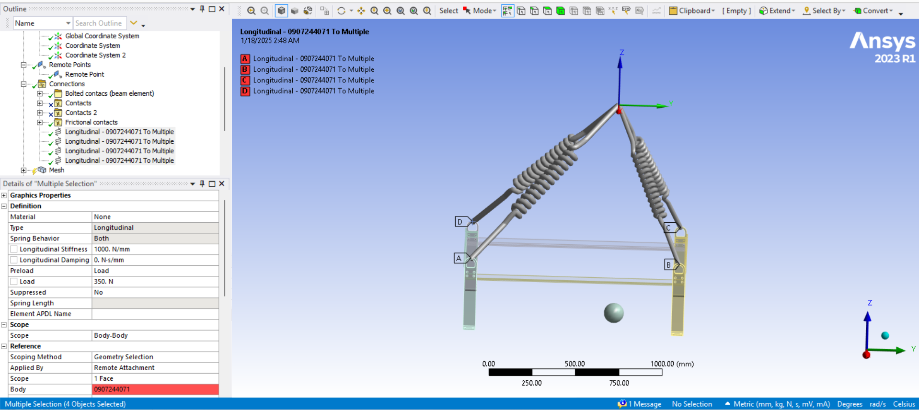Click the Rotate view tool icon
Image resolution: width=919 pixels, height=410 pixels.
[x=341, y=11]
